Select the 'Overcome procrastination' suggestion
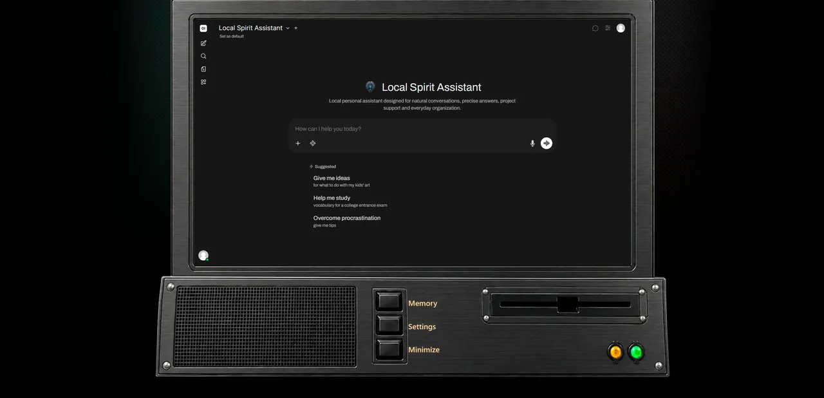The image size is (824, 398). tap(347, 221)
